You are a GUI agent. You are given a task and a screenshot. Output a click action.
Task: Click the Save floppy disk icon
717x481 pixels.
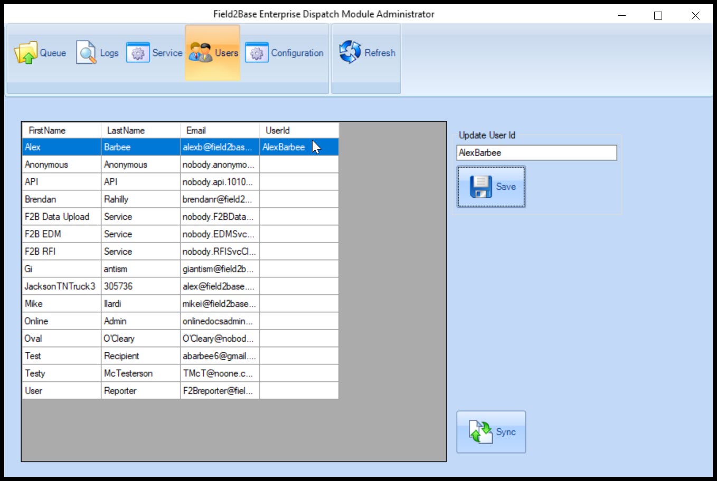point(480,187)
